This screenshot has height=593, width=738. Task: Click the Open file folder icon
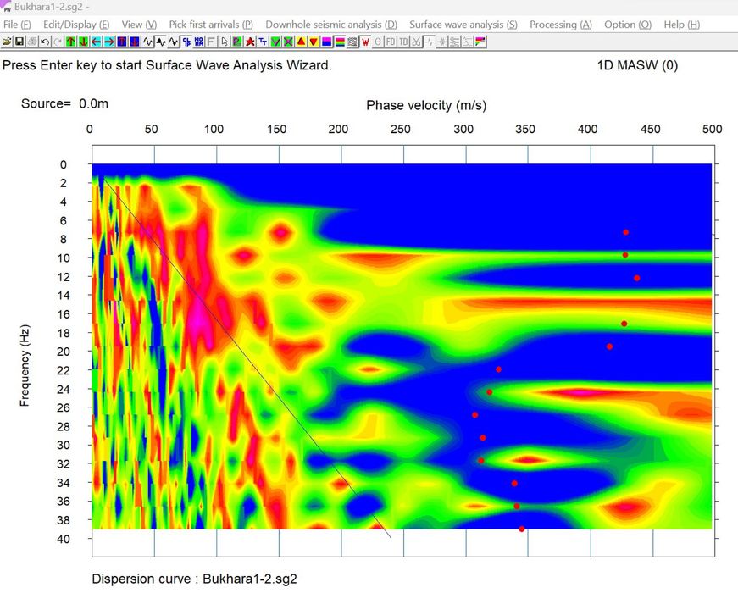point(7,42)
